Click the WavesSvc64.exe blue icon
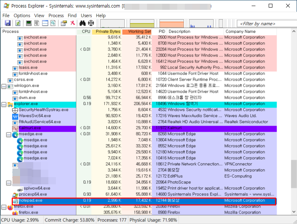This screenshot has height=224, width=297. point(15,116)
